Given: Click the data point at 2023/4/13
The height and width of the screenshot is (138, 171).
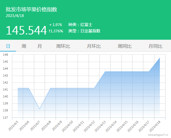Looking at the screenshot, I should pos(105,71).
